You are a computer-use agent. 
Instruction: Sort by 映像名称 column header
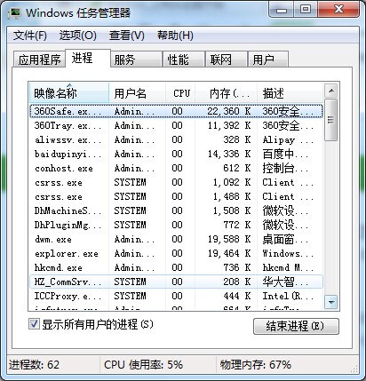click(x=69, y=93)
